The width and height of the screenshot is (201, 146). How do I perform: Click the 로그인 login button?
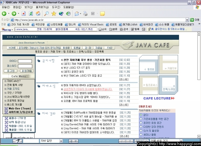pyautogui.click(x=11, y=71)
